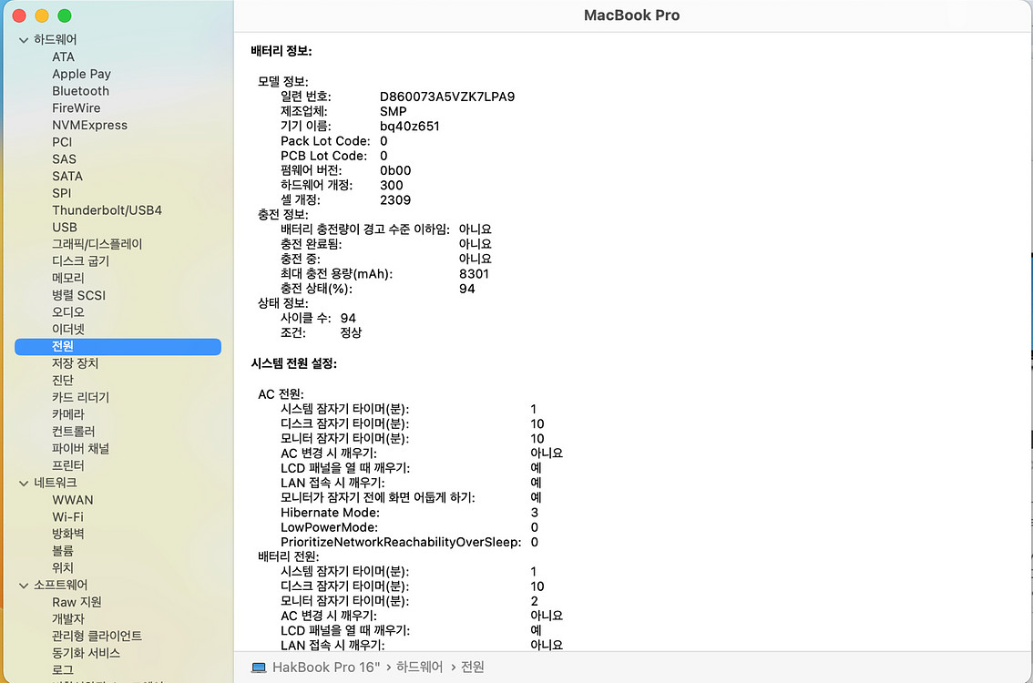Select PCI in the sidebar
The image size is (1033, 683).
click(62, 142)
